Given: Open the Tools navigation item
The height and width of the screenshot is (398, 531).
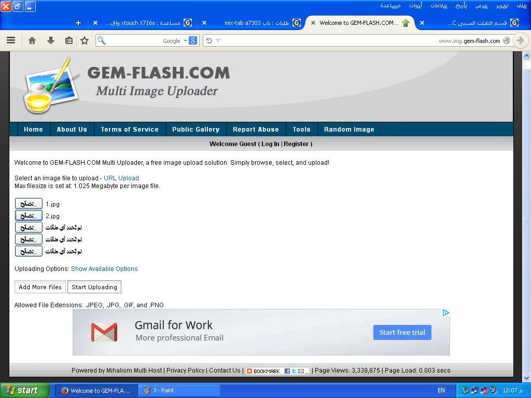Looking at the screenshot, I should pos(301,129).
